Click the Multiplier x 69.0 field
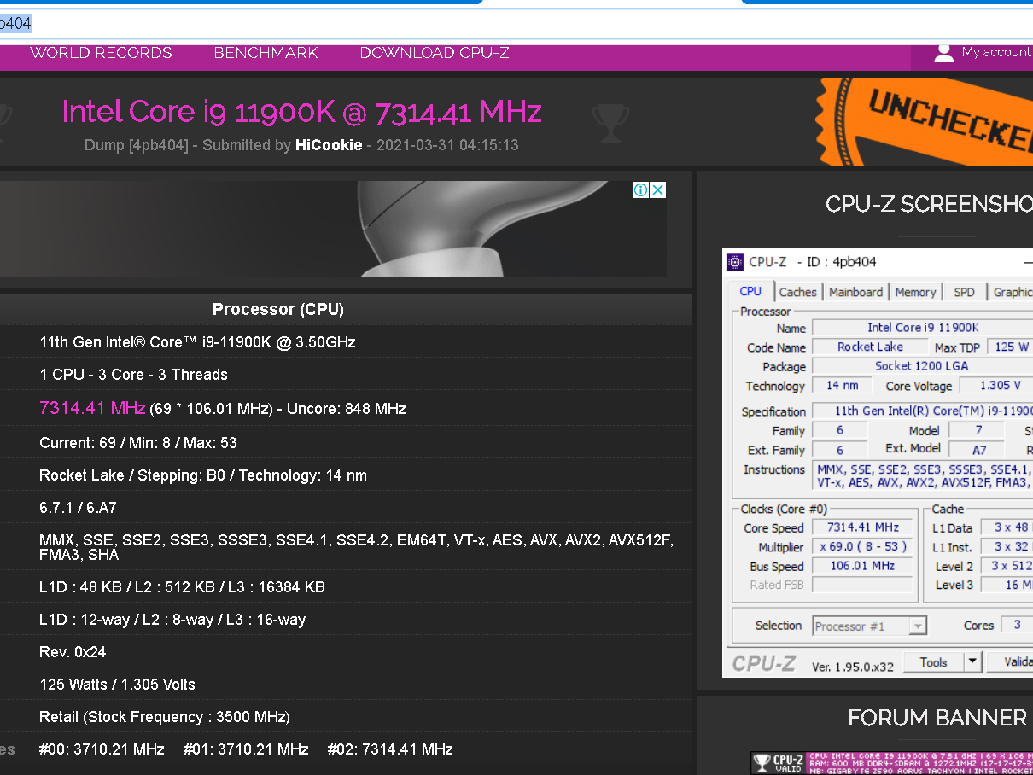 point(862,547)
